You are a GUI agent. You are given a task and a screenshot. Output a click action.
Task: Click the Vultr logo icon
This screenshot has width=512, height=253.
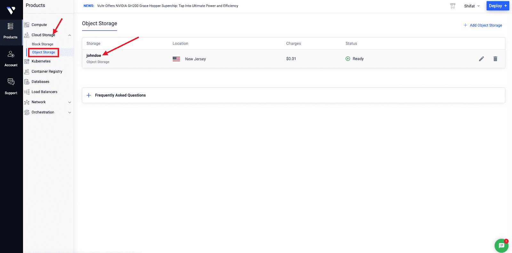pyautogui.click(x=11, y=10)
